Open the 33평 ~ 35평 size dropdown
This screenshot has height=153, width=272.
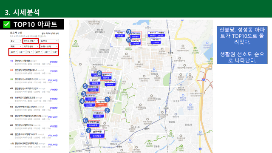(x=49, y=46)
